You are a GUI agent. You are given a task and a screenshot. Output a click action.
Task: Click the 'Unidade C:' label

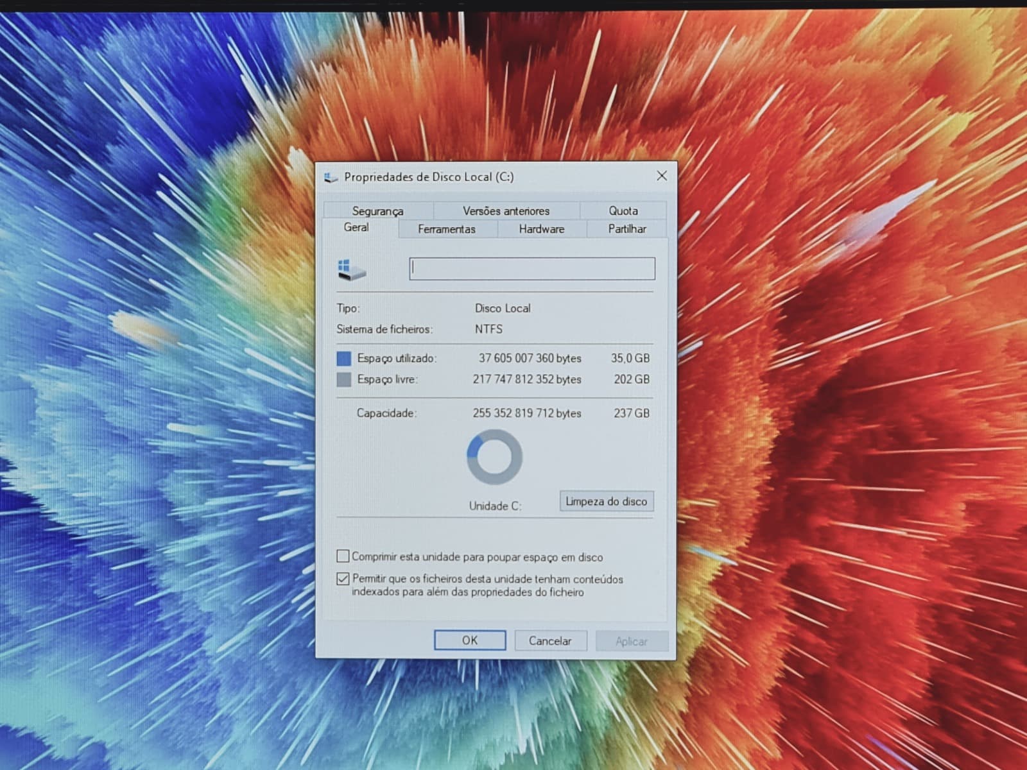tap(495, 506)
